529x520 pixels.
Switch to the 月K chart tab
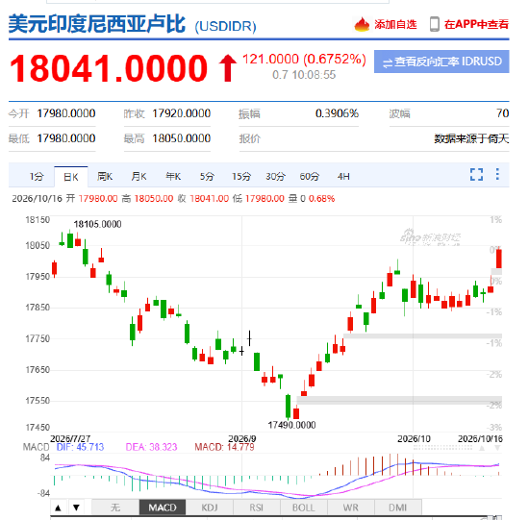[139, 176]
